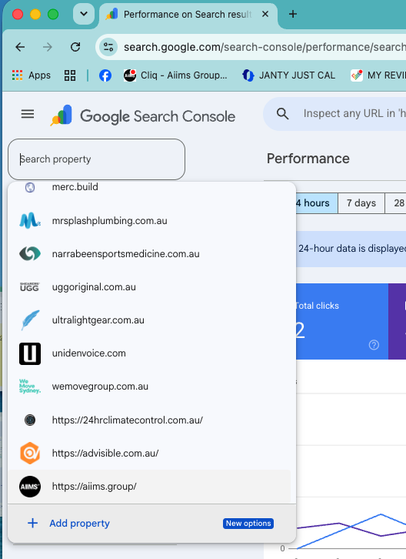
Task: Click the UGG logo icon
Action: pyautogui.click(x=29, y=287)
